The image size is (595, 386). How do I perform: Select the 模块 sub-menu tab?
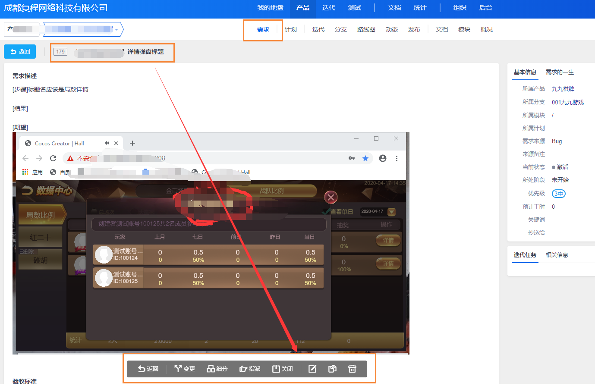coord(464,29)
